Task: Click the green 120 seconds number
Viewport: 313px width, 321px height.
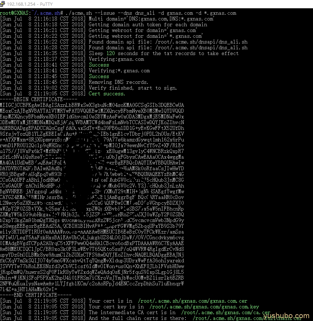Action: pos(111,53)
